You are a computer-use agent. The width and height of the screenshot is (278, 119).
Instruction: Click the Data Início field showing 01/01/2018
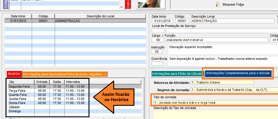(162, 21)
